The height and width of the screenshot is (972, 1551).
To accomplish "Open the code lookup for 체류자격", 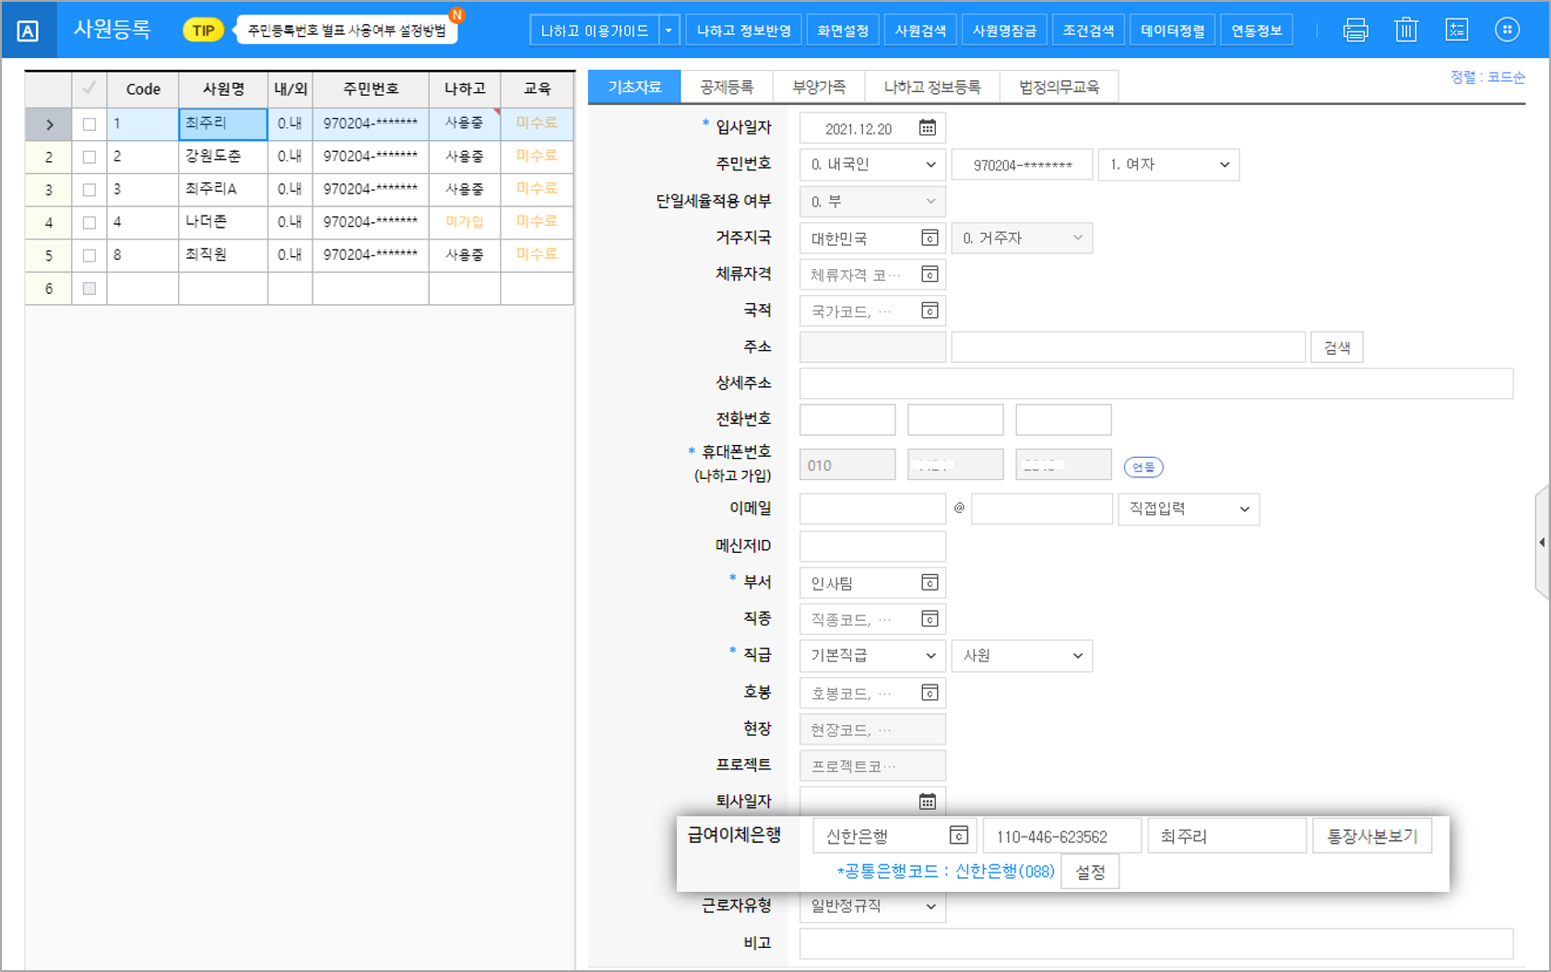I will pos(929,275).
